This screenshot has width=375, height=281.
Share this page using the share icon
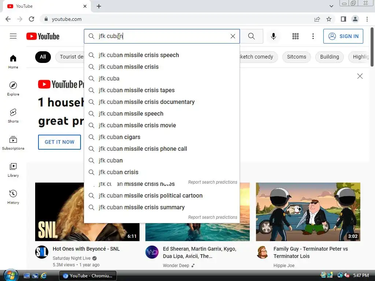317,19
